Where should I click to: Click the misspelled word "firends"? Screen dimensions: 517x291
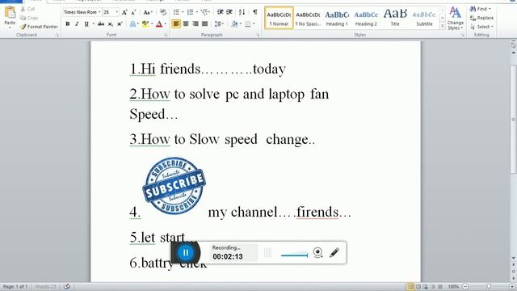click(317, 212)
